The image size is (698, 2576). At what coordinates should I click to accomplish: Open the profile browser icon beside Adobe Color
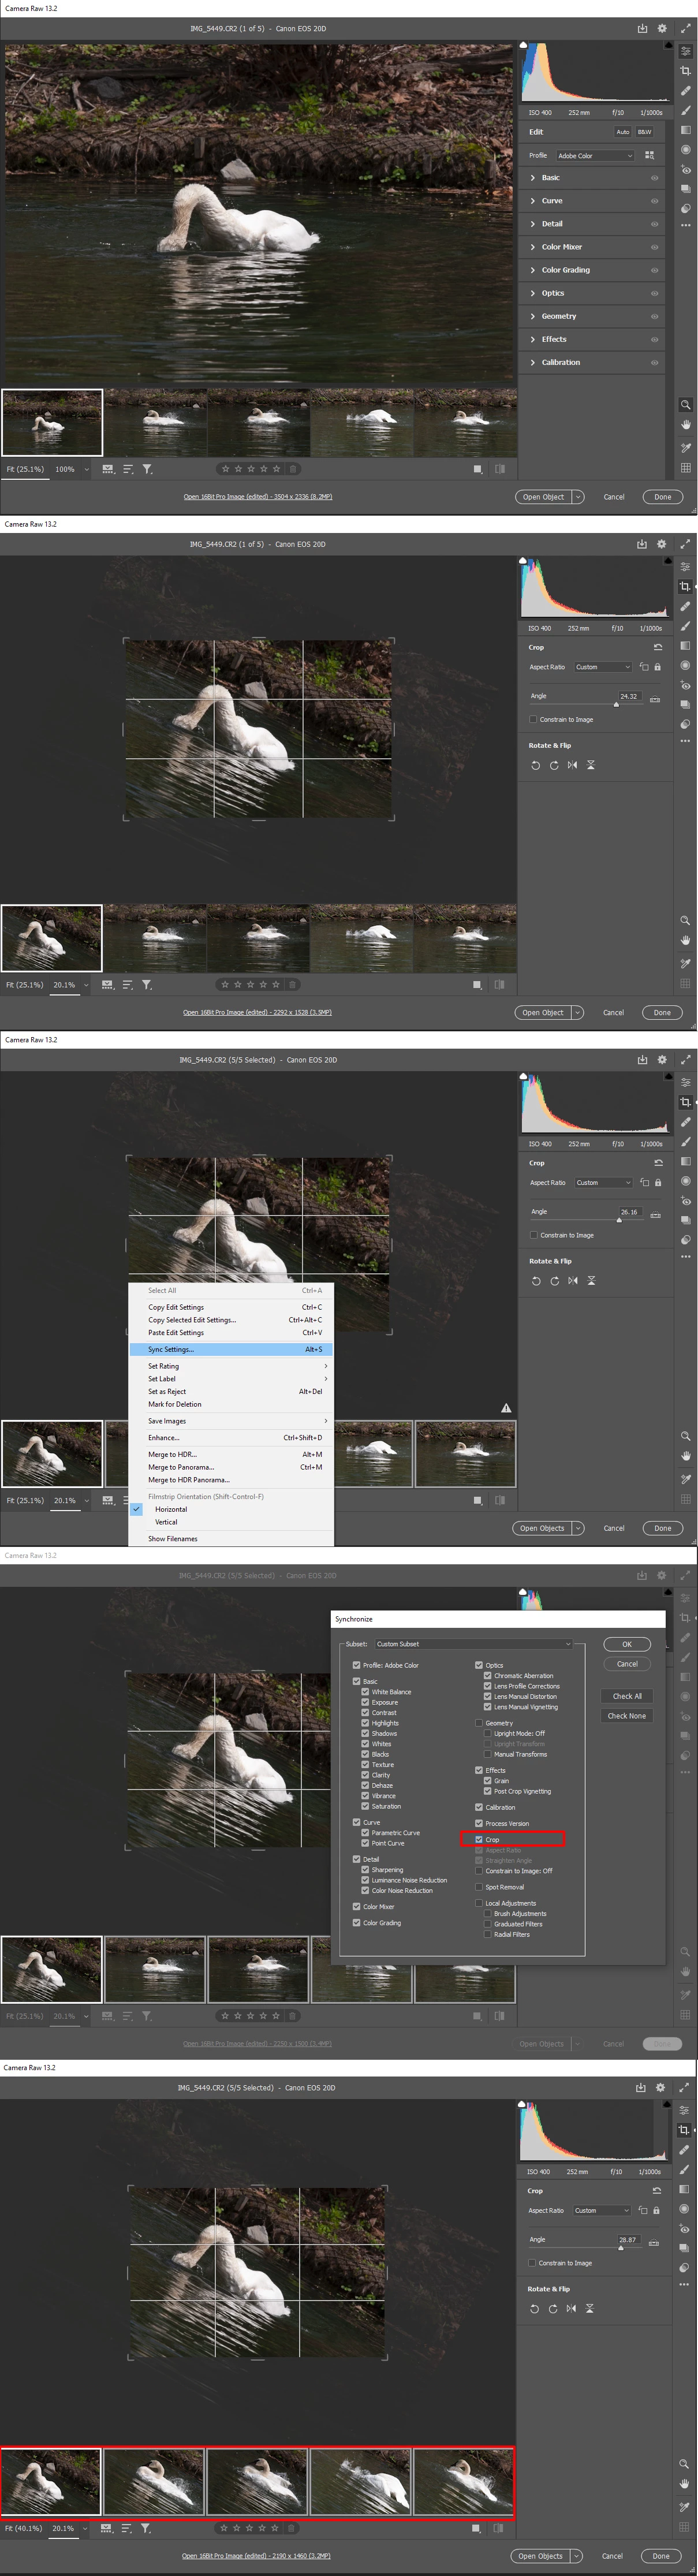pos(649,156)
